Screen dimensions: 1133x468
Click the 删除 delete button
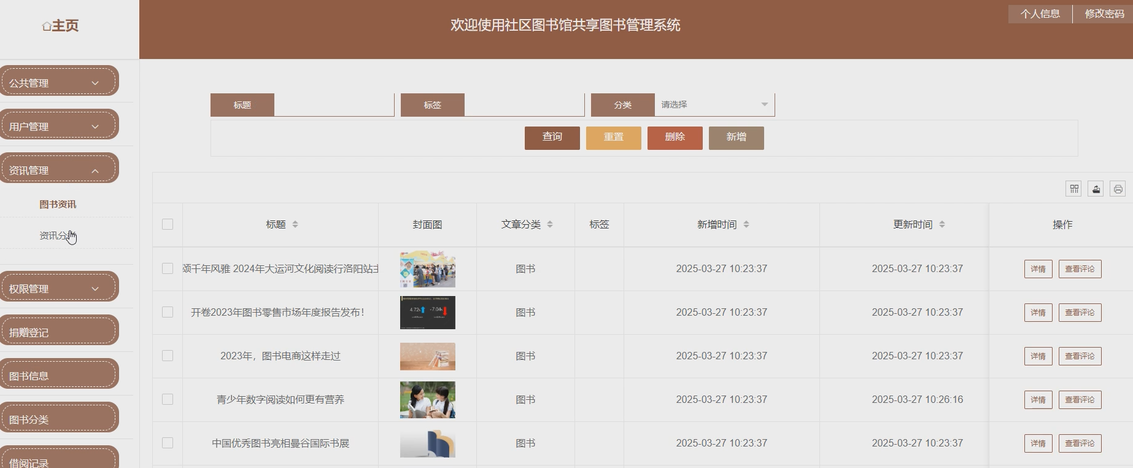coord(675,138)
